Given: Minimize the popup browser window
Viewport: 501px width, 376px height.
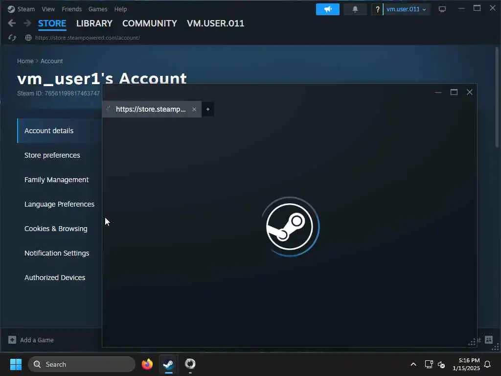Looking at the screenshot, I should 438,93.
